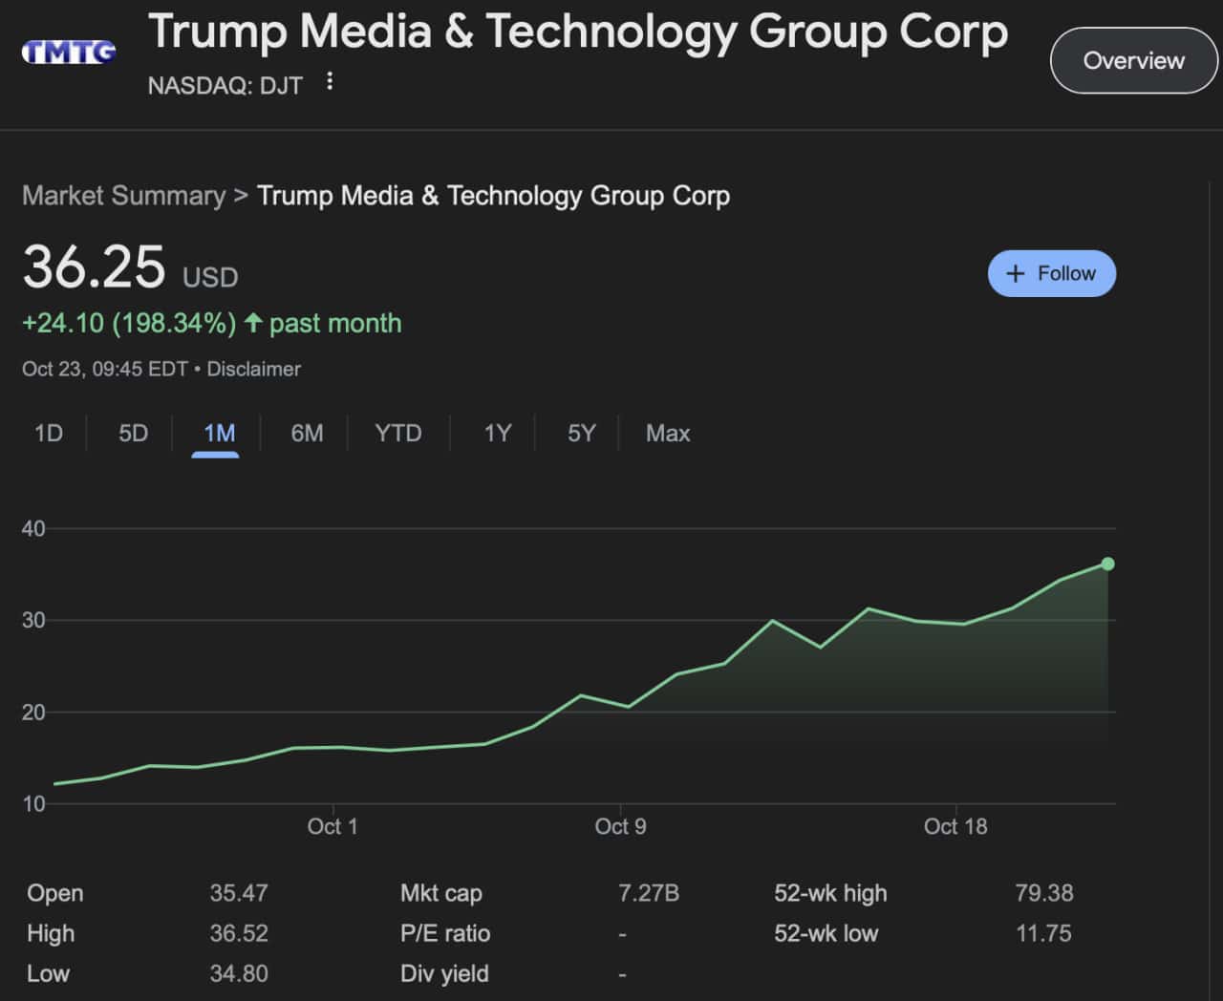
Task: Switch to the 1D time range tab
Action: [48, 433]
